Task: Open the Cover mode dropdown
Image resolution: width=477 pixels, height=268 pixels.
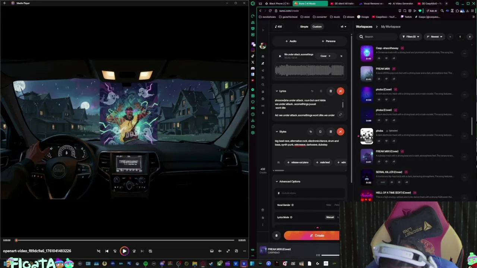Action: 325,56
